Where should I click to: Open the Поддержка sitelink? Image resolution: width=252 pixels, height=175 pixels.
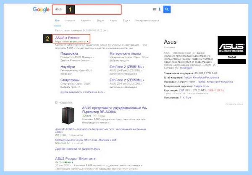[69, 53]
